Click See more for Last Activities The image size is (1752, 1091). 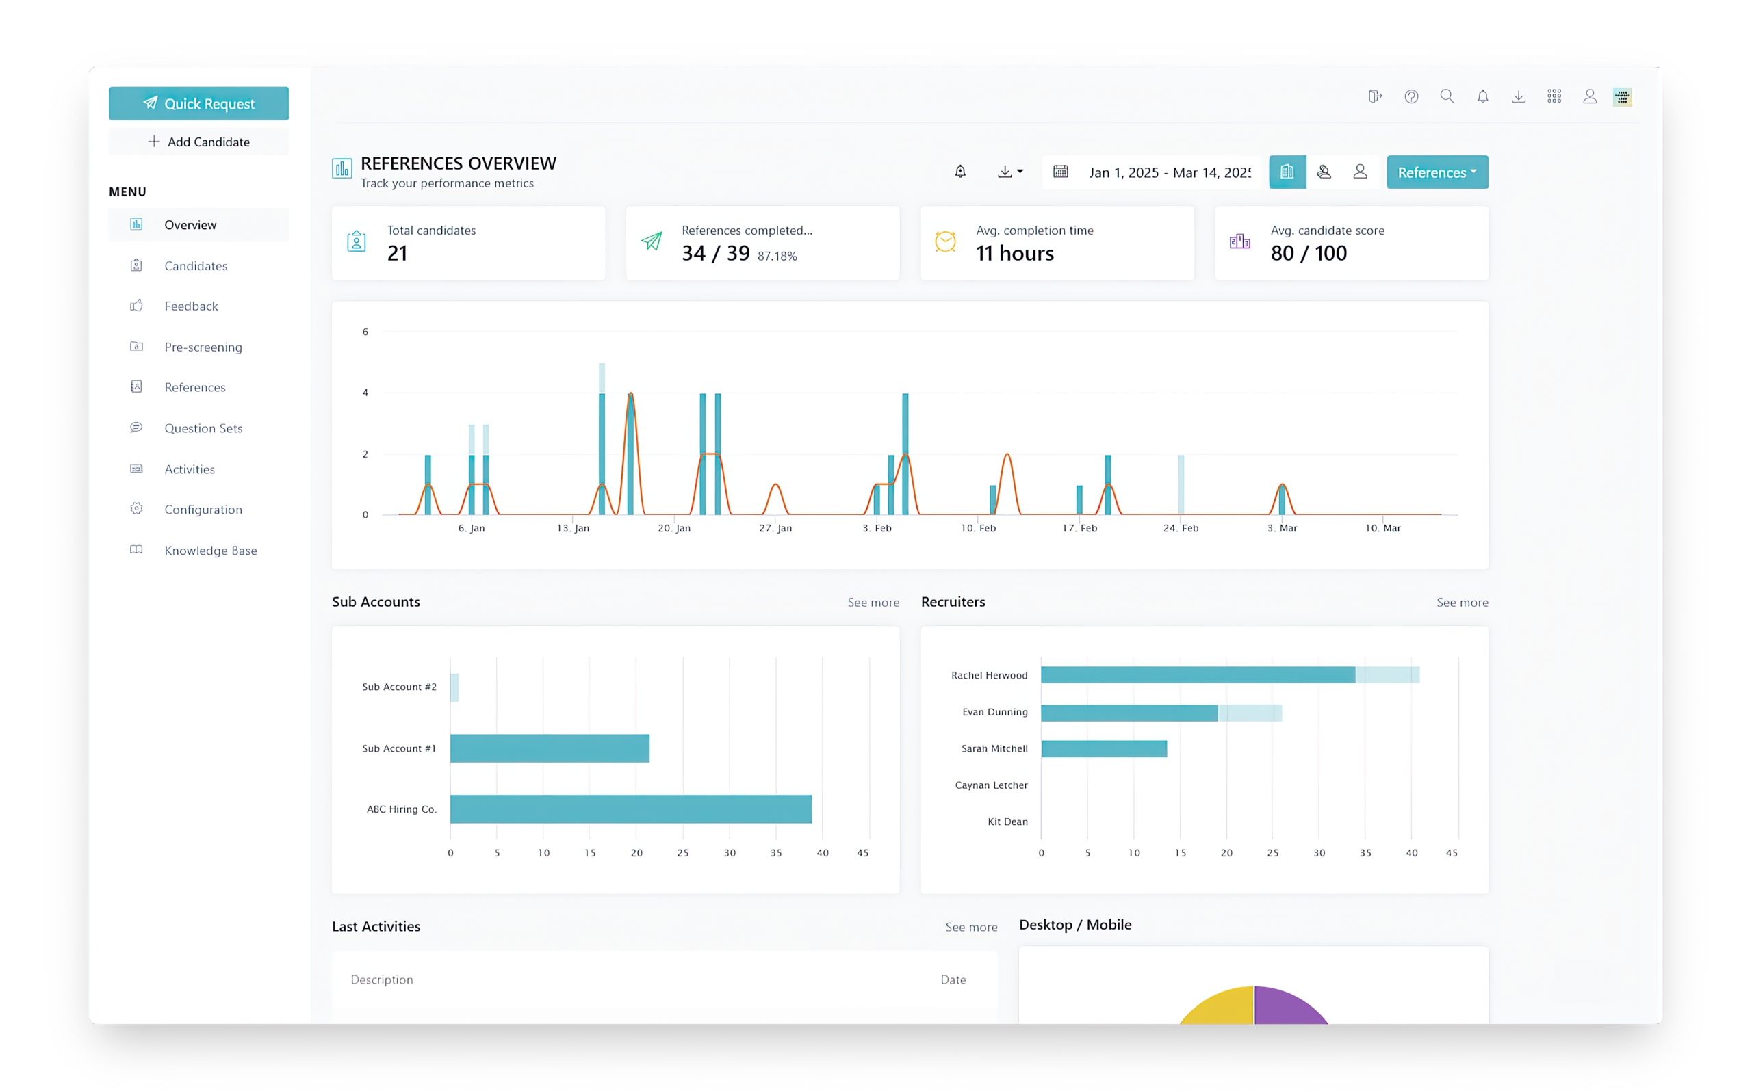pyautogui.click(x=972, y=928)
